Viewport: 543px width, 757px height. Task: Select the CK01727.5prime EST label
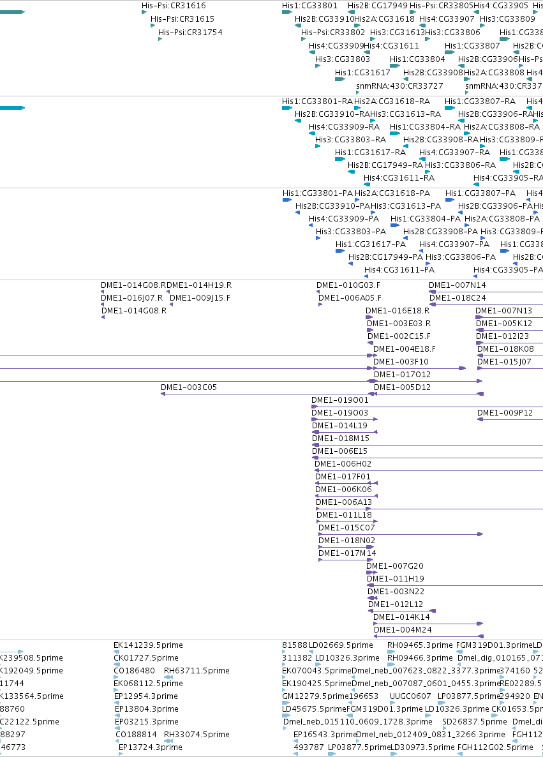pyautogui.click(x=146, y=658)
